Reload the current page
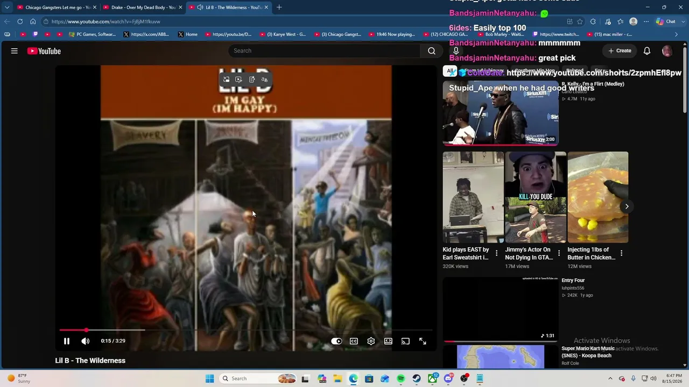 click(20, 21)
